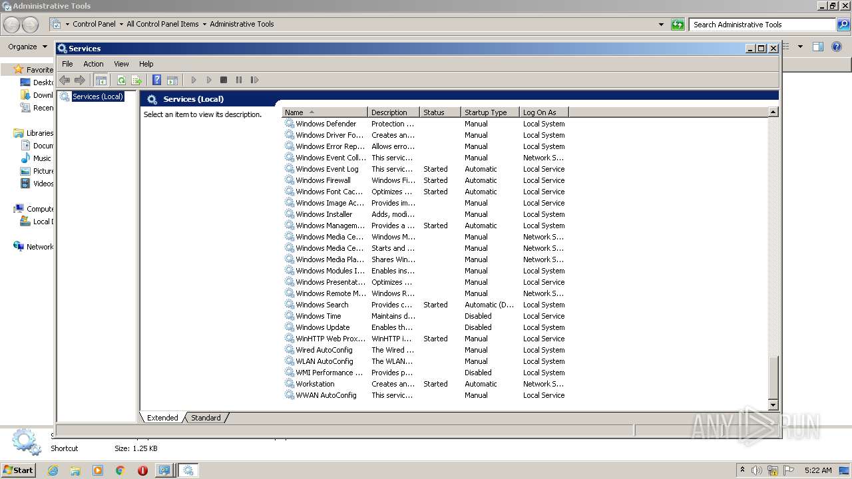Click the volume icon in system tray
The image size is (852, 479).
757,470
